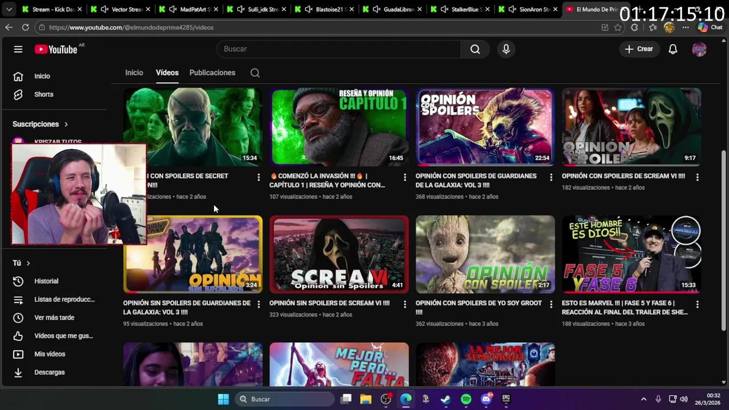
Task: Open the Baby Groot 2:17 thumbnail
Action: coord(485,254)
